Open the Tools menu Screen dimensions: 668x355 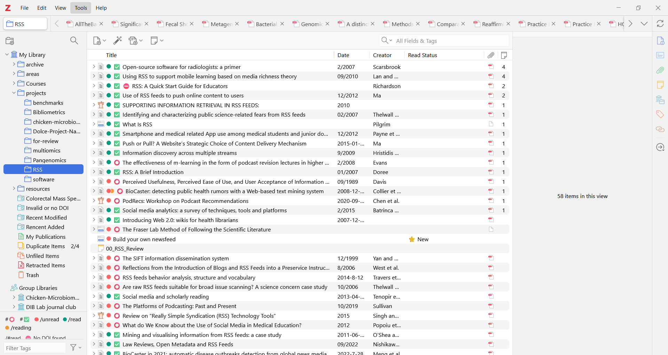click(81, 8)
